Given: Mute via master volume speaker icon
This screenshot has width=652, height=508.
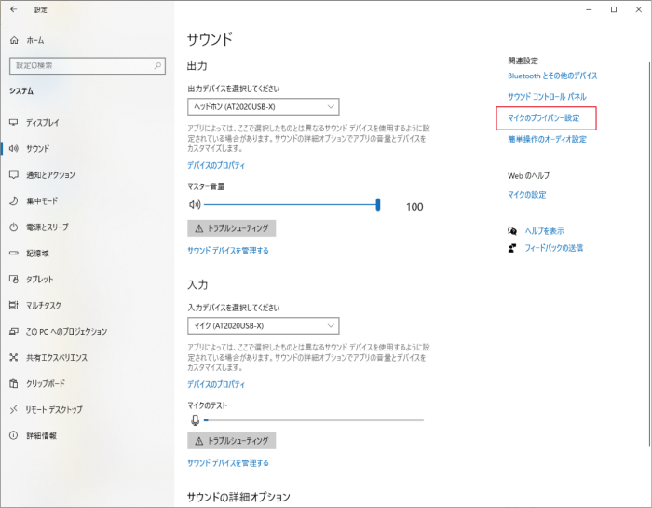Looking at the screenshot, I should [195, 204].
